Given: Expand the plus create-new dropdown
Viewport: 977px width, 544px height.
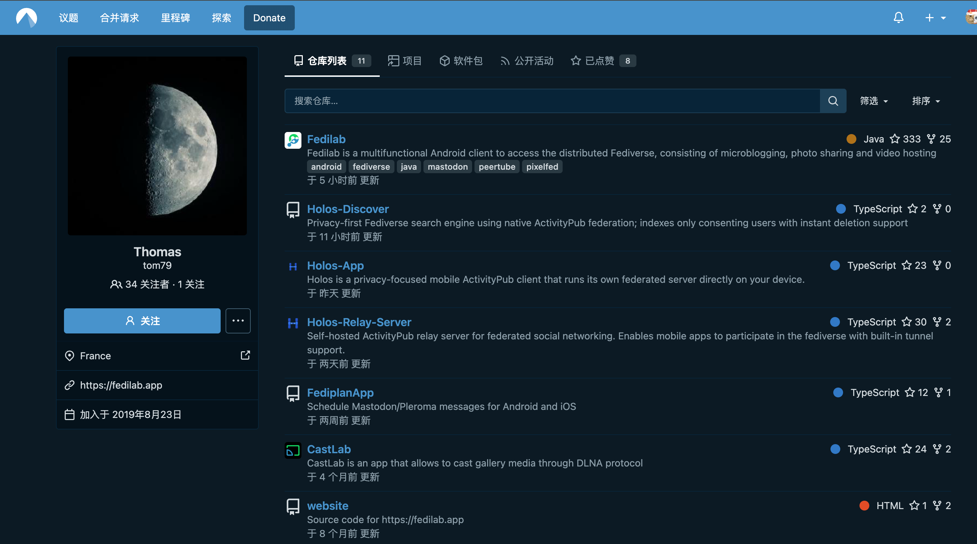Looking at the screenshot, I should click(x=935, y=18).
